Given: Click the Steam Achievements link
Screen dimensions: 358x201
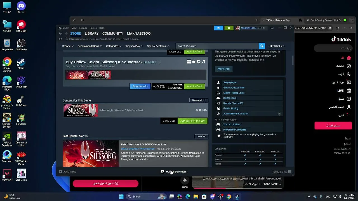Looking at the screenshot, I should [234, 88].
